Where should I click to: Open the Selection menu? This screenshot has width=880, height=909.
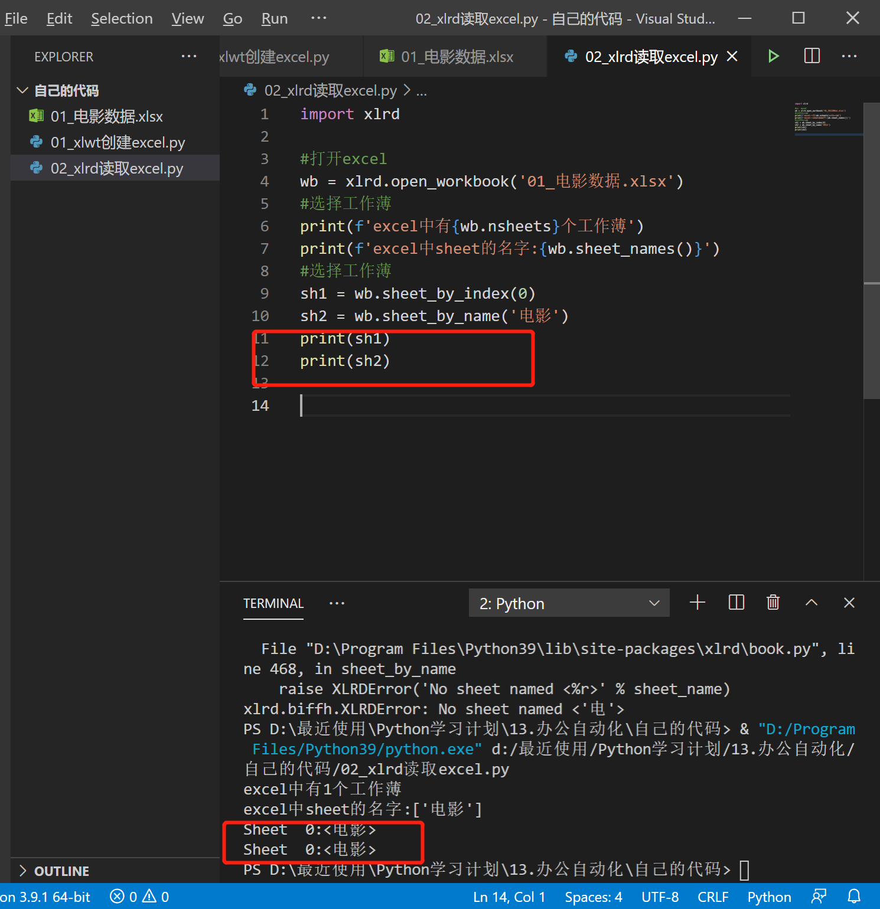tap(122, 18)
